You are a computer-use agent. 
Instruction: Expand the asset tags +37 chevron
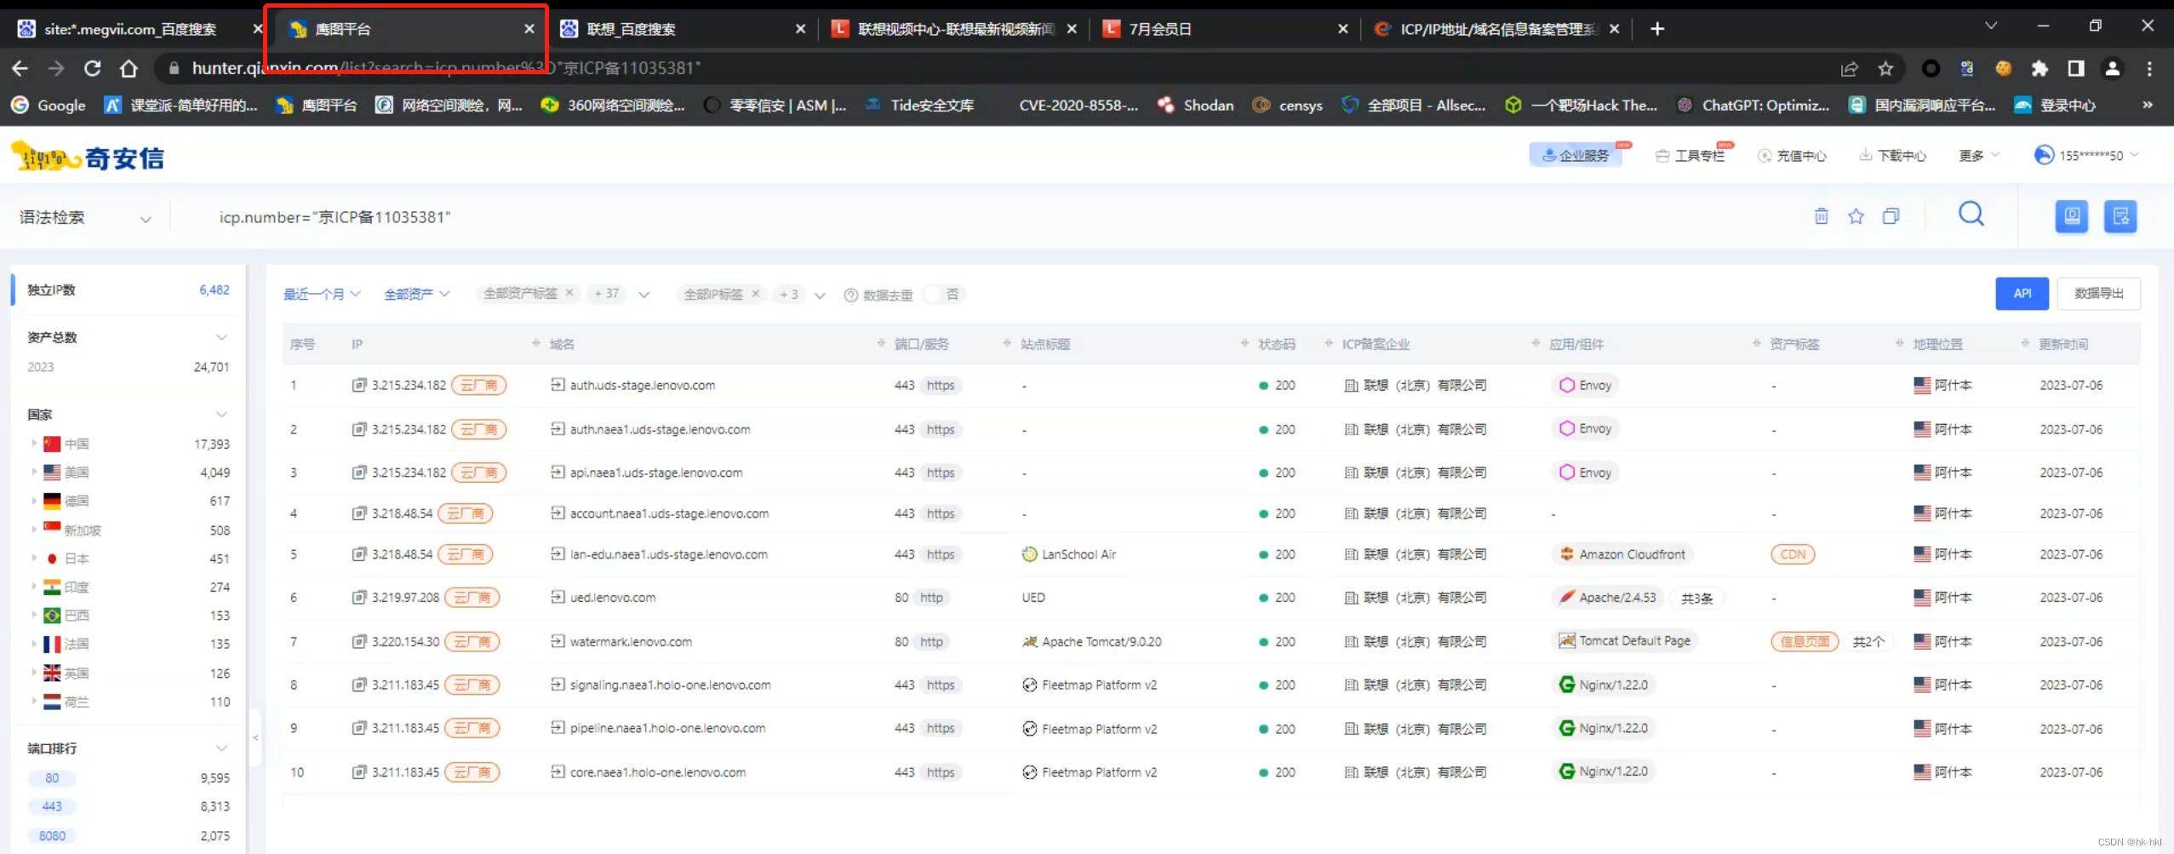[644, 295]
